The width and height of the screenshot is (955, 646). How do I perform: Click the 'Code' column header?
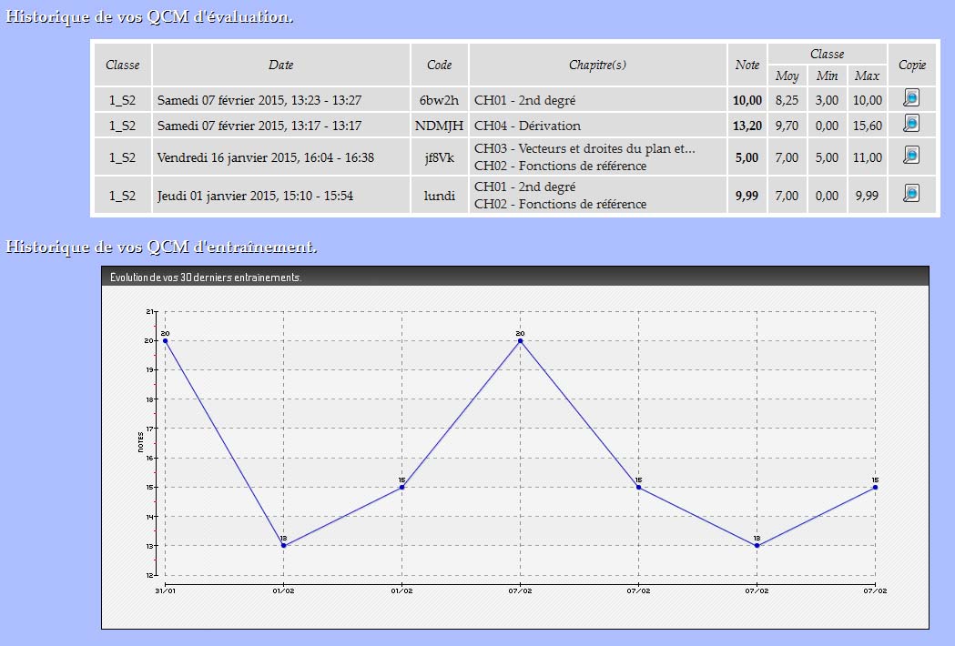coord(439,65)
